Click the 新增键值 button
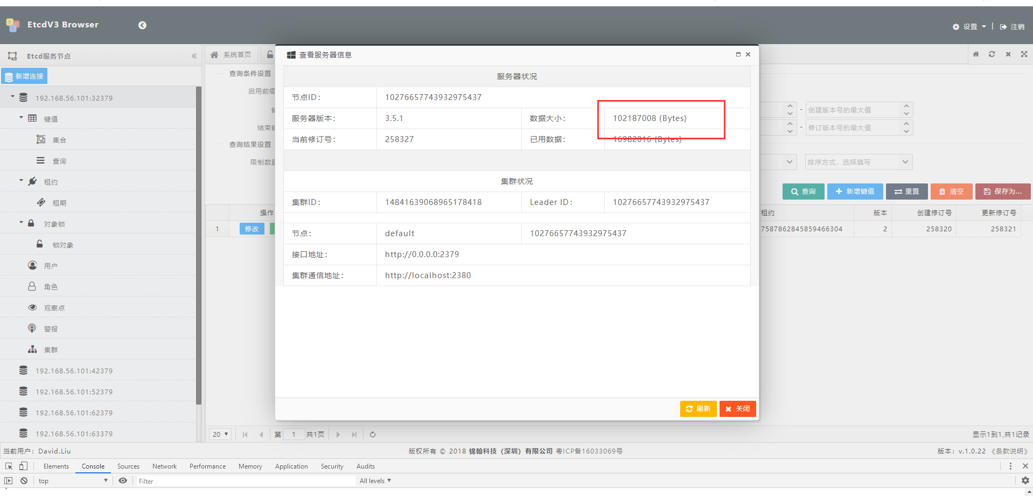Screen dimensions: 1033x496 click(855, 192)
